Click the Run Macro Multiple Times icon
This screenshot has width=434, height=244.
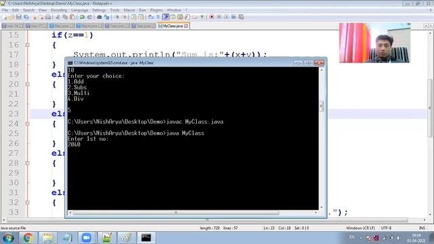pos(233,17)
